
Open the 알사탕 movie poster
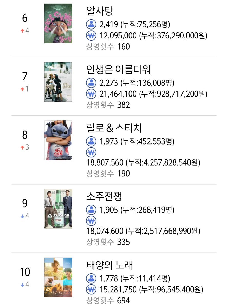coord(58,23)
